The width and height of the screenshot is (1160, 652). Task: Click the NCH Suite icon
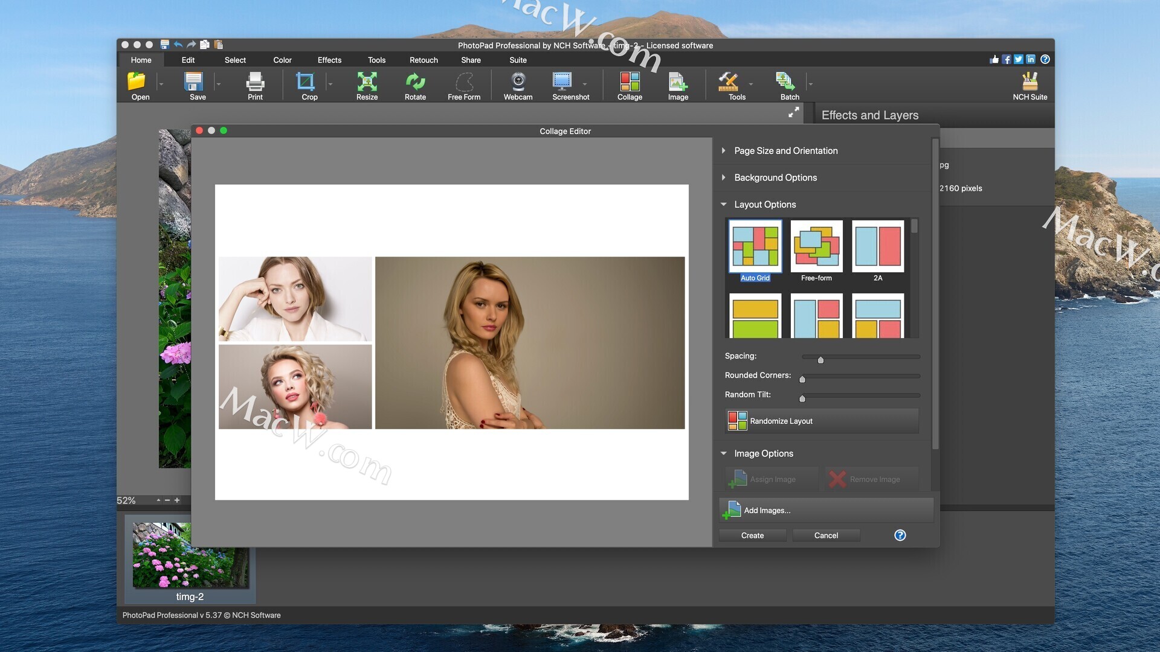pos(1029,83)
